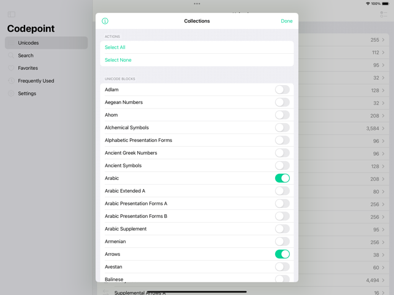Toggle the sidebar panel icon
The height and width of the screenshot is (295, 394).
(x=12, y=15)
